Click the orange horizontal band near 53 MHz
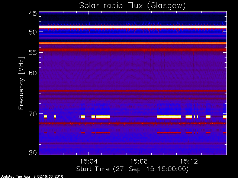This screenshot has height=178, width=238. click(133, 43)
